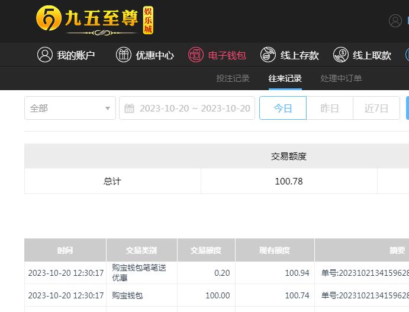The width and height of the screenshot is (409, 312).
Task: Click the 现有额度 column header
Action: 275,250
